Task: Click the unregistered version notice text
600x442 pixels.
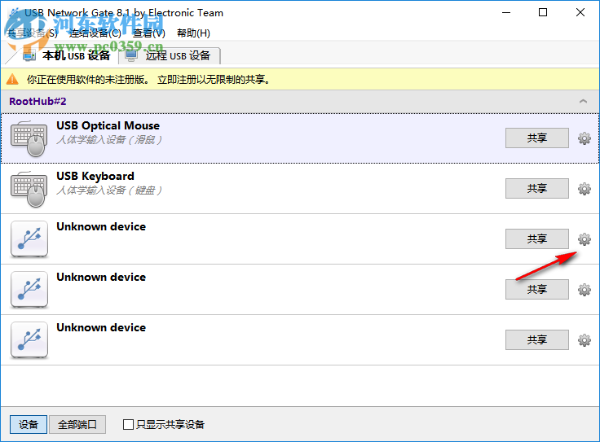Action: pyautogui.click(x=149, y=80)
